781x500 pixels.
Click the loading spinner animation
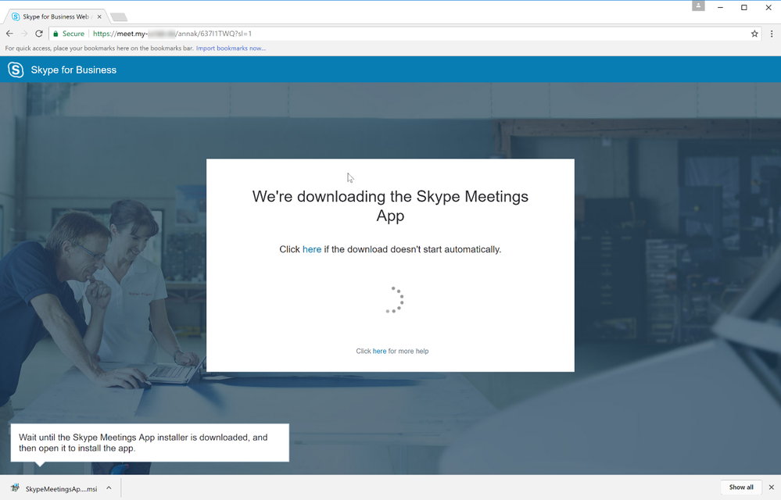click(395, 299)
